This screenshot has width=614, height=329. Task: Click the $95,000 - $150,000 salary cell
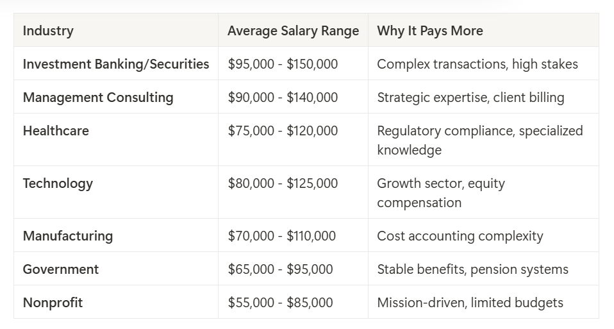(x=283, y=64)
